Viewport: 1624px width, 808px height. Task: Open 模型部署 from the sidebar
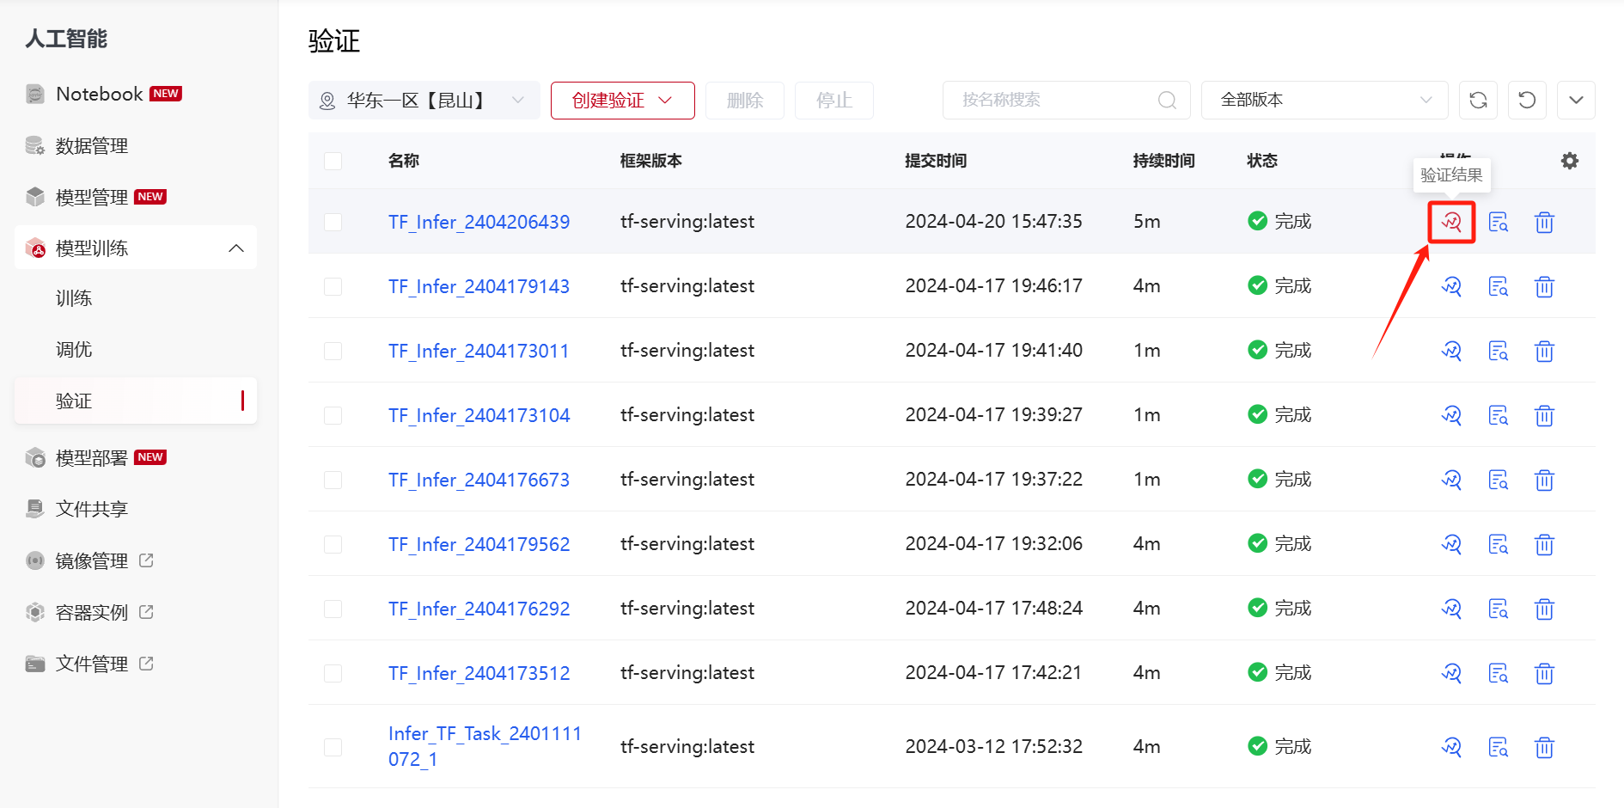tap(91, 458)
